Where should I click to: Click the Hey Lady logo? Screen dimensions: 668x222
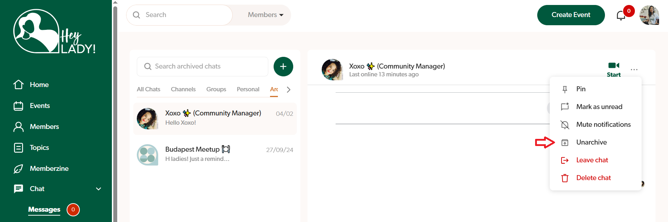pyautogui.click(x=54, y=32)
